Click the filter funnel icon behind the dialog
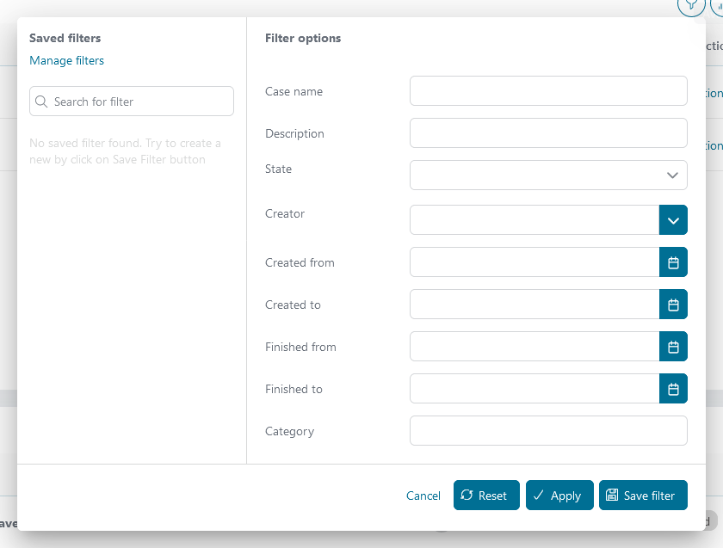Viewport: 723px width, 548px height. [690, 4]
